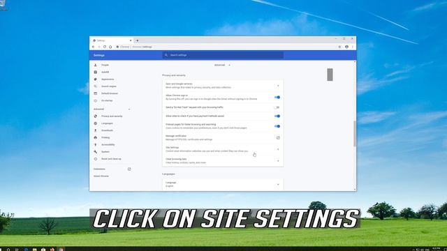Open Autofill in the settings sidebar
Screen dimensions: 447x251
(x=105, y=72)
